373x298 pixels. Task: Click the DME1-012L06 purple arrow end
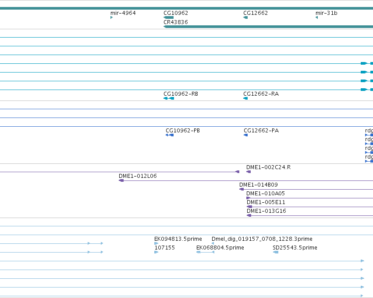tap(121, 180)
